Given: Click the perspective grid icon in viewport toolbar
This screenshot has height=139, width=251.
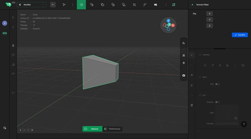Looking at the screenshot, I should coord(184,55).
